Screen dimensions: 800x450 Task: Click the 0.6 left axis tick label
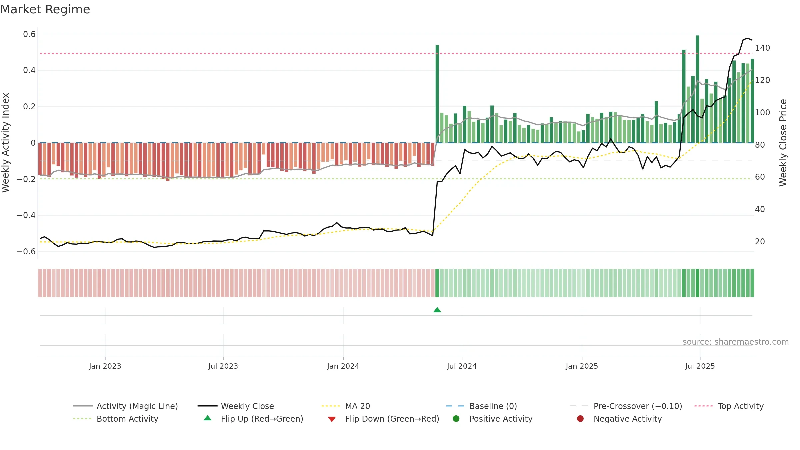[x=29, y=34]
